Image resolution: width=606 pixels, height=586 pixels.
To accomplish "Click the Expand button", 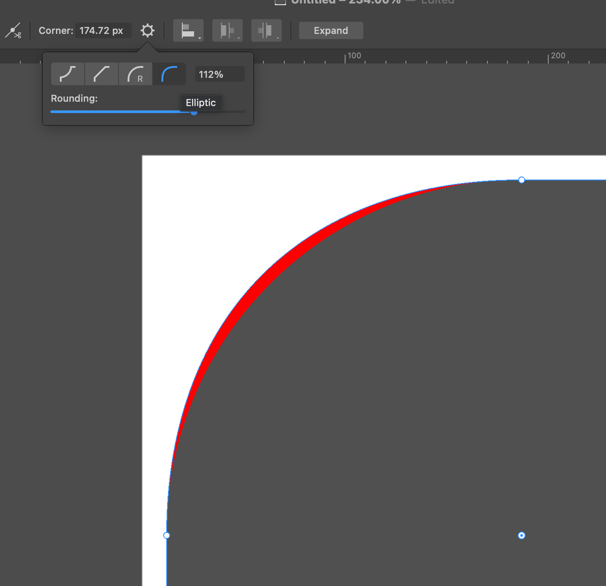I will (x=331, y=30).
